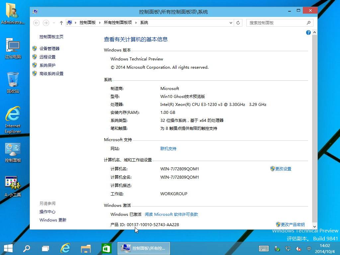Click the 所有控制面板项 breadcrumb segment
The height and width of the screenshot is (255, 340).
point(118,23)
